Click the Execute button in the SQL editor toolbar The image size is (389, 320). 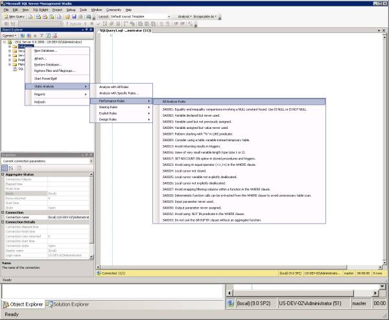(x=74, y=24)
